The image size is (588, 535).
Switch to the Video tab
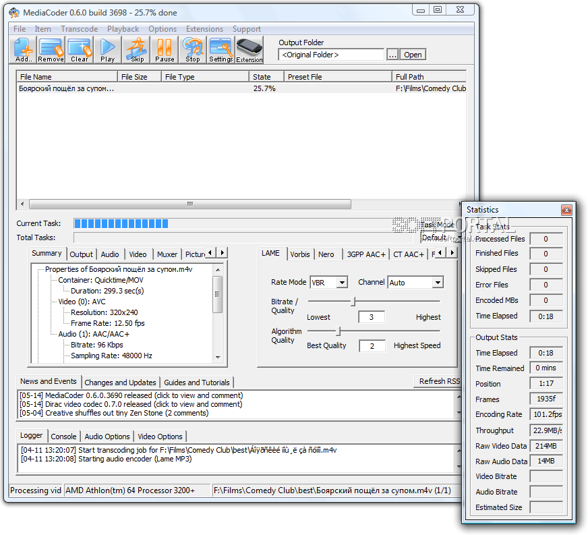pos(138,254)
